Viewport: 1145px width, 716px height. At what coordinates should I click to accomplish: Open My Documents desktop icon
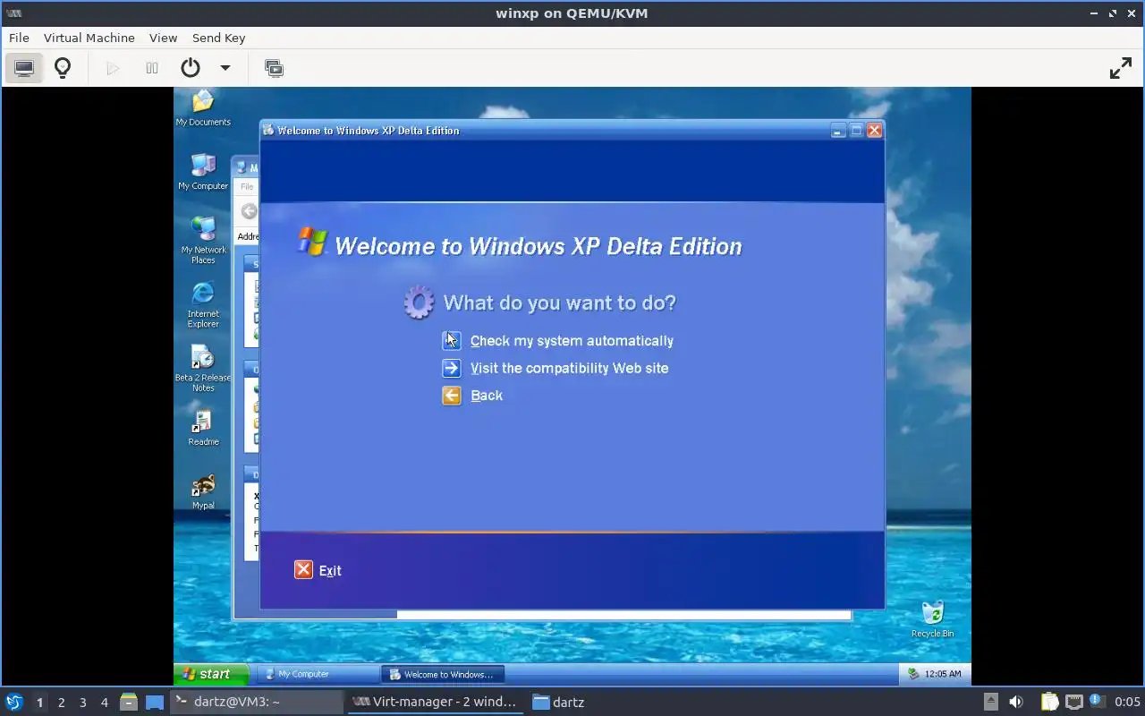(x=203, y=107)
